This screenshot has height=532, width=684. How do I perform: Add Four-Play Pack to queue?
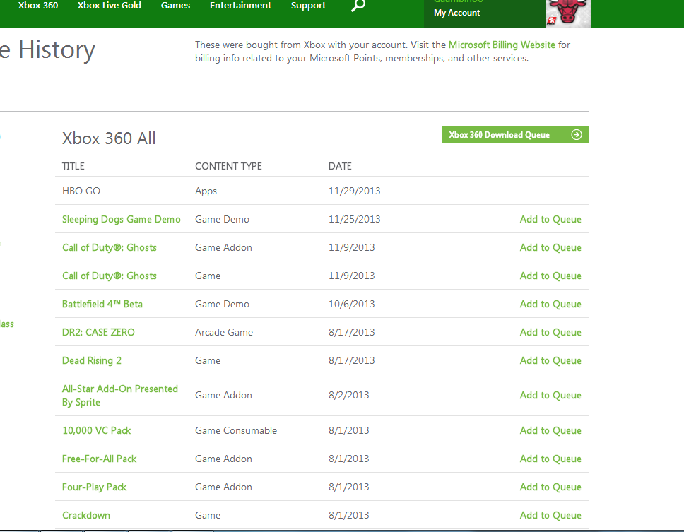pos(550,487)
